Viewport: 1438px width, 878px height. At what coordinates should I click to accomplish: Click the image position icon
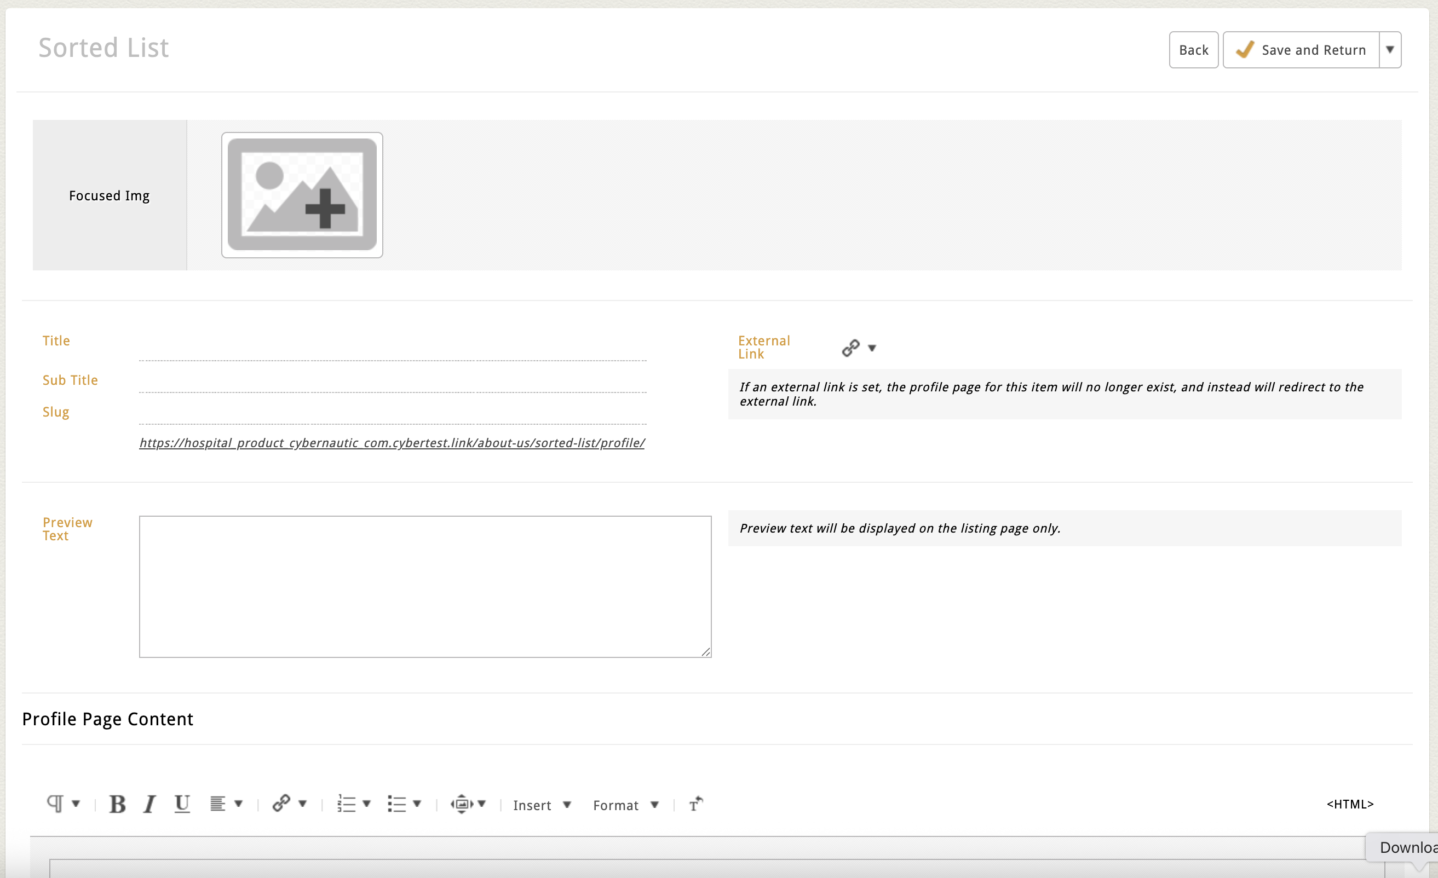point(462,804)
